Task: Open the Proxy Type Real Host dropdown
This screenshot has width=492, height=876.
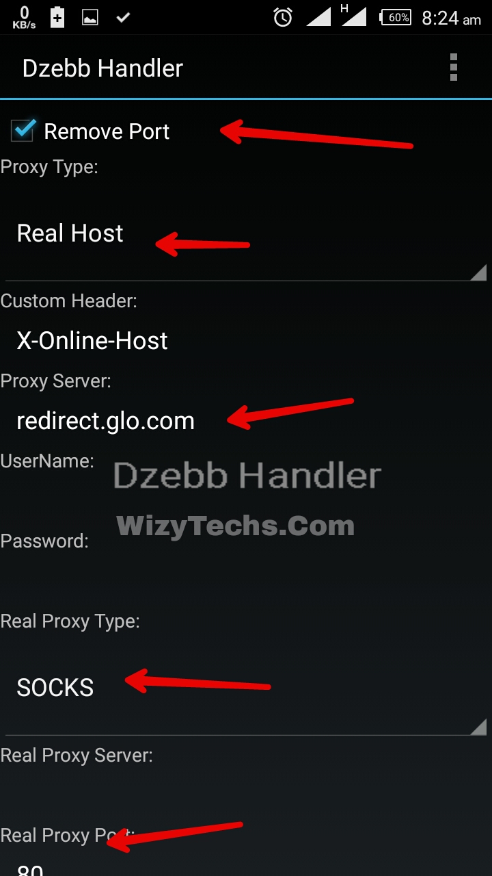Action: [246, 234]
